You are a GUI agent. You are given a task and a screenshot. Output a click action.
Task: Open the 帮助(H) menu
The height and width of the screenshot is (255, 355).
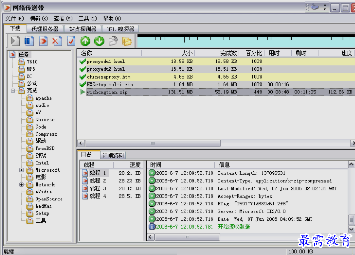(112, 19)
